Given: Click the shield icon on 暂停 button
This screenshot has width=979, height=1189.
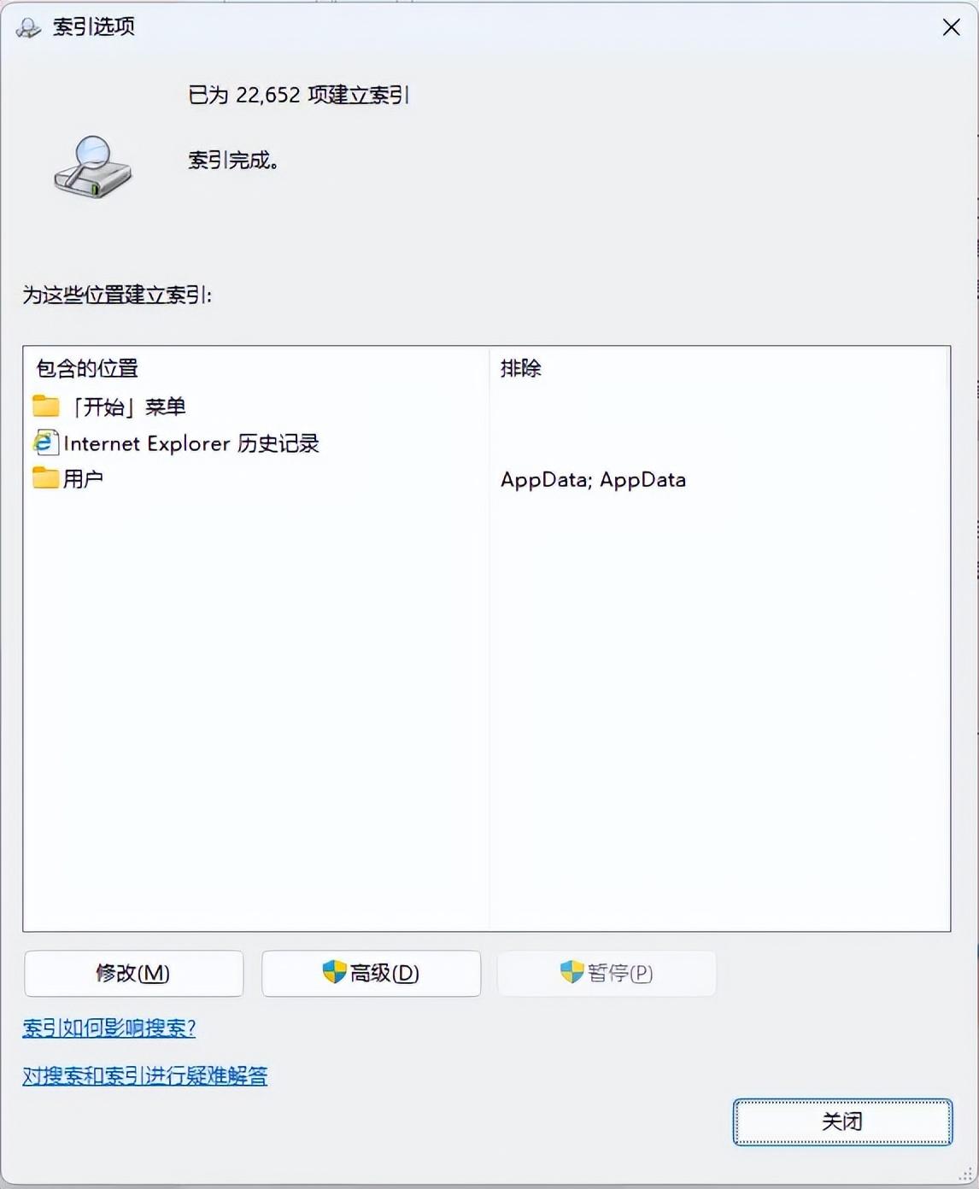Looking at the screenshot, I should [x=572, y=972].
